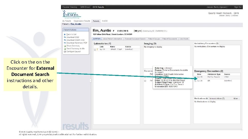Select the Medications tab

201,99
